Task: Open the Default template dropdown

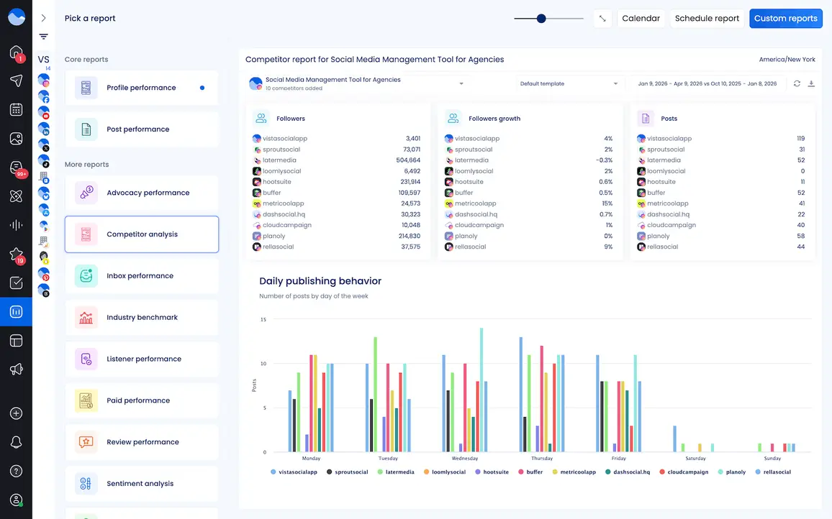Action: point(569,83)
